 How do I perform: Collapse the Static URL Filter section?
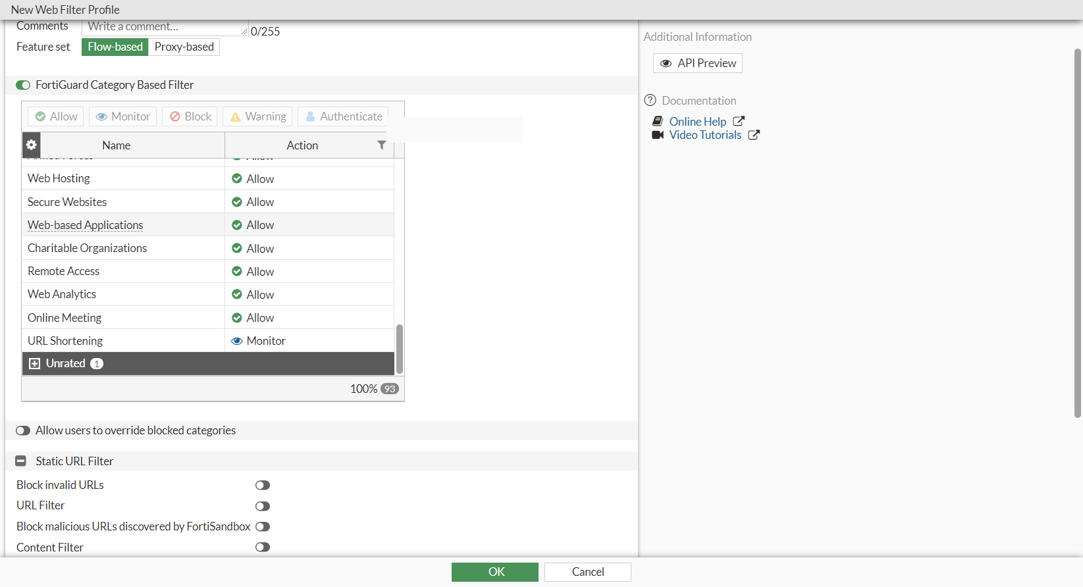(21, 461)
